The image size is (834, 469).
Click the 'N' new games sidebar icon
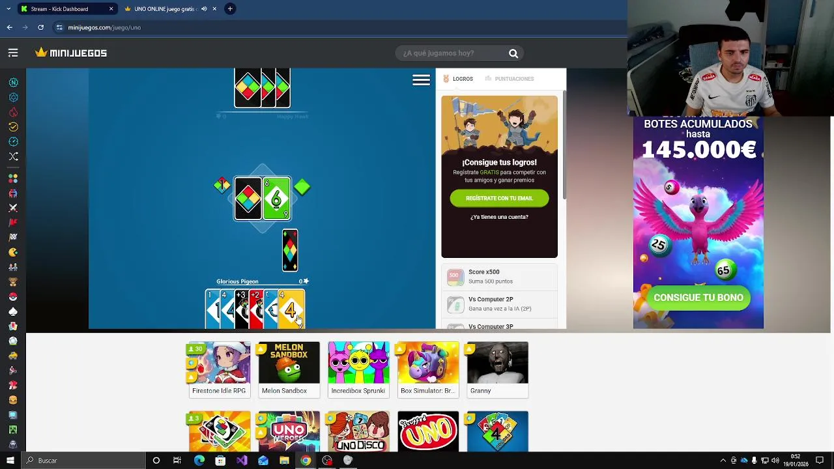pos(13,83)
